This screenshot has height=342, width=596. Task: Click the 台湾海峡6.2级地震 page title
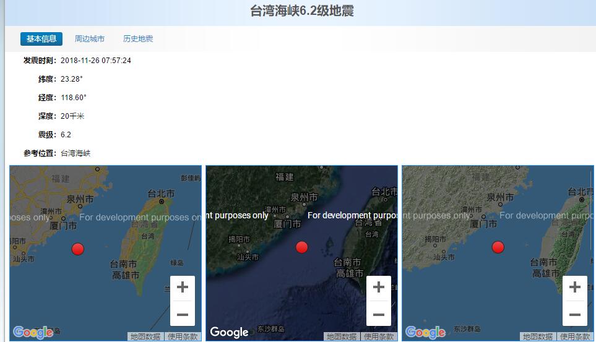[302, 11]
